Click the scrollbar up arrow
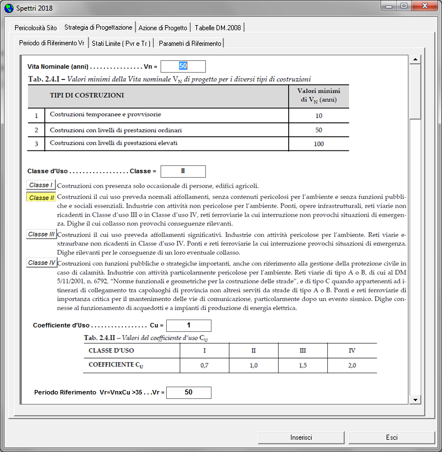Screen dimensions: 442x452 pyautogui.click(x=415, y=59)
